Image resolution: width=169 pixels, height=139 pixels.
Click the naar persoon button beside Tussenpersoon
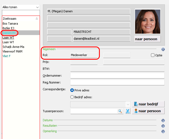point(148,111)
